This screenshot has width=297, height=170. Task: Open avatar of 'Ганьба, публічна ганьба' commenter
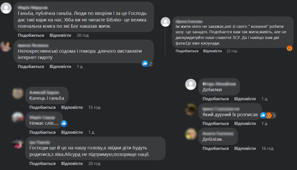[x=6, y=8]
